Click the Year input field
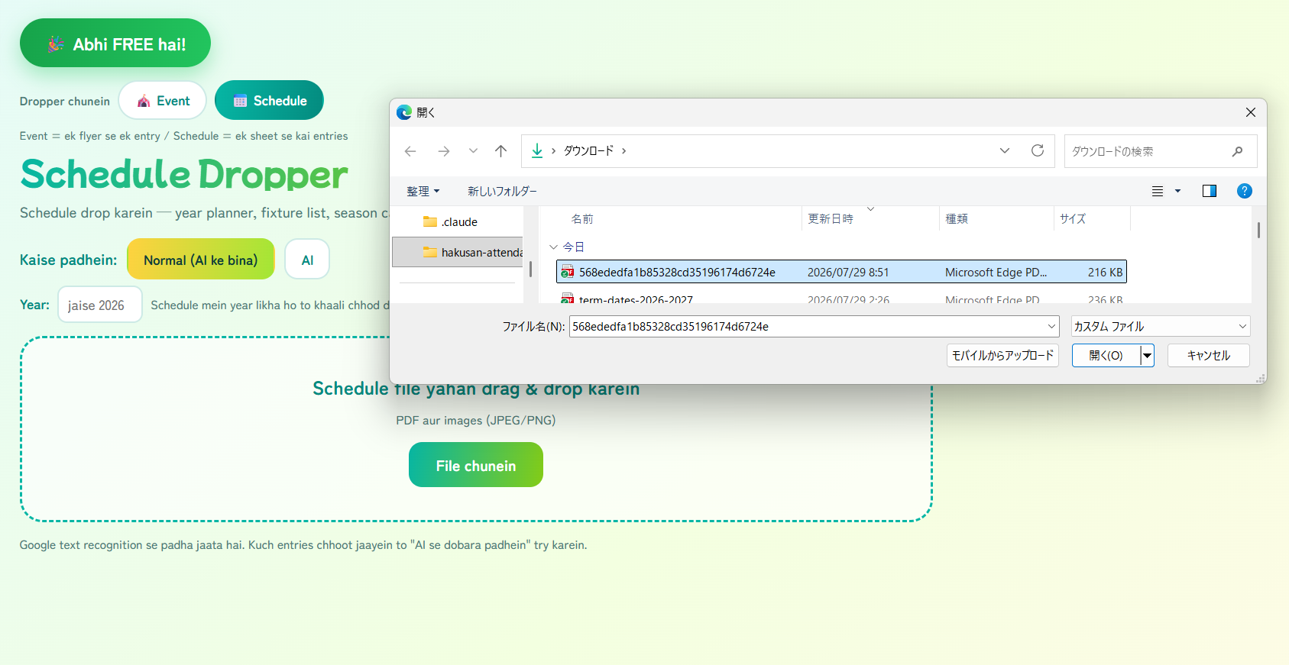The height and width of the screenshot is (665, 1289). pos(100,305)
